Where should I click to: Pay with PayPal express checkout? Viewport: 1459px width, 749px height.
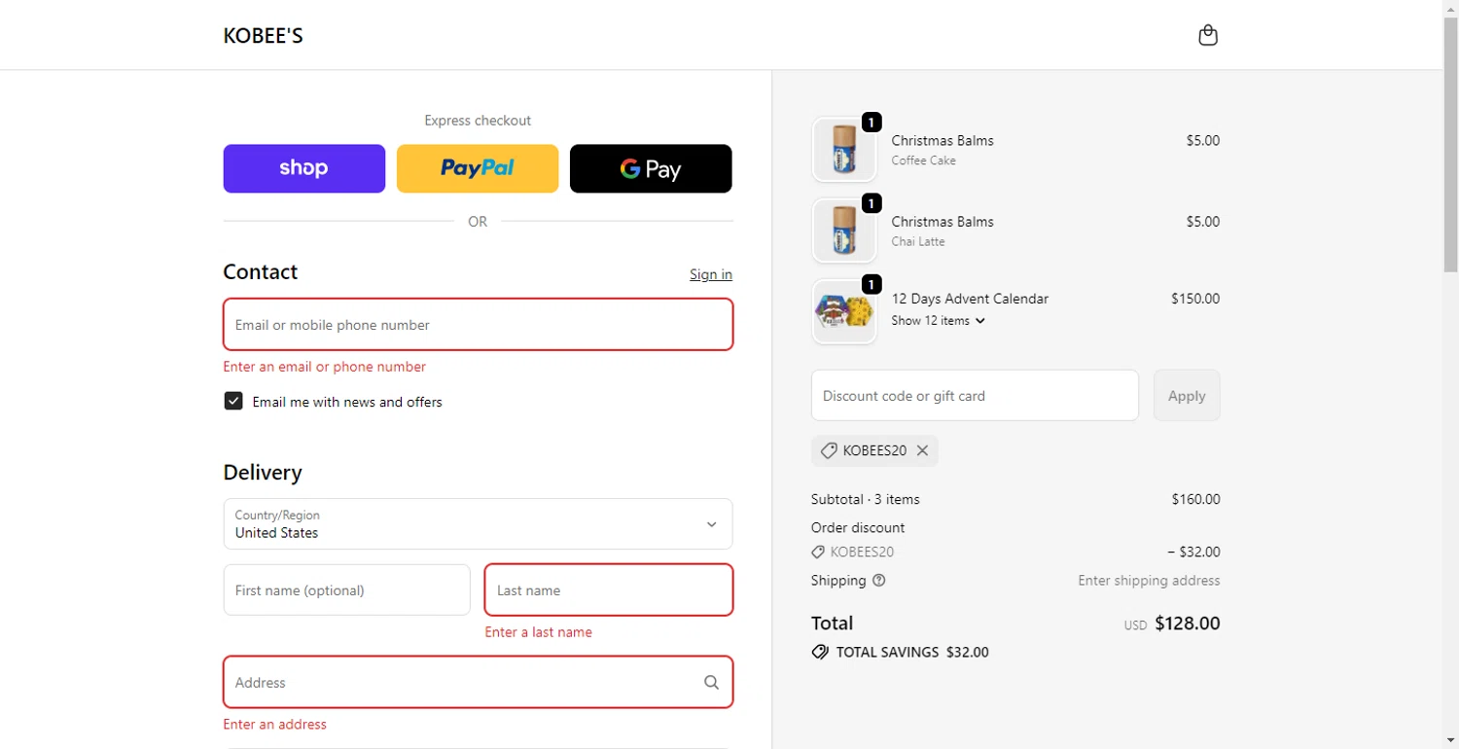(478, 168)
